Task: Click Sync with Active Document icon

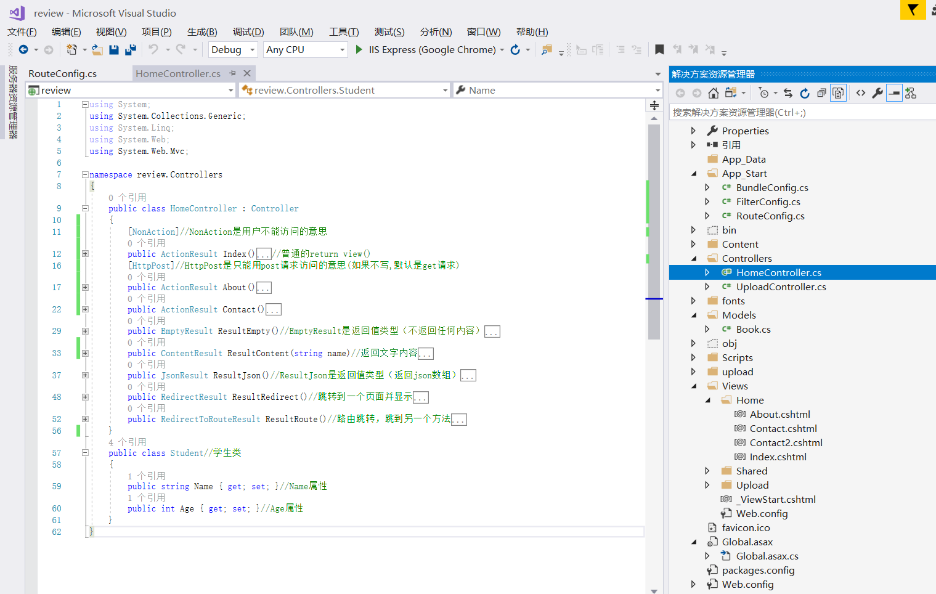Action: point(788,93)
